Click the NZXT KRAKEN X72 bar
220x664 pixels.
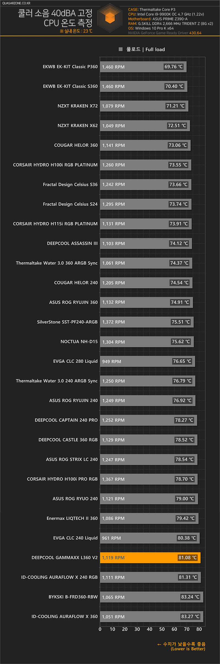(x=144, y=106)
